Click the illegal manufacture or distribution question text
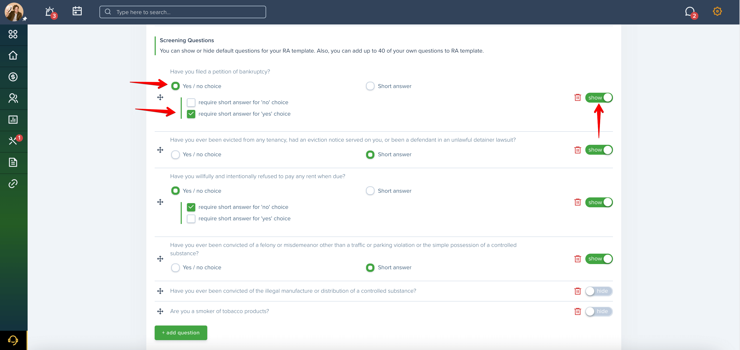The height and width of the screenshot is (350, 740). 293,291
